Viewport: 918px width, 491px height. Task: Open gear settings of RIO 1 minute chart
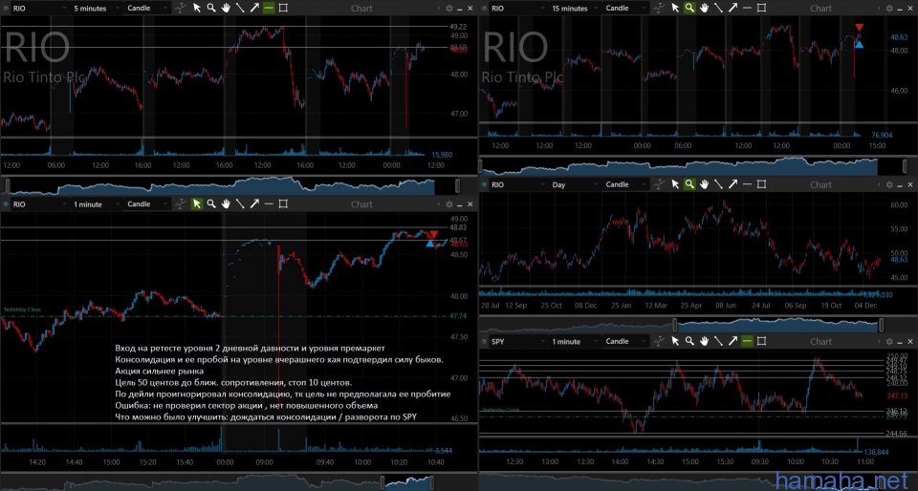click(x=449, y=204)
